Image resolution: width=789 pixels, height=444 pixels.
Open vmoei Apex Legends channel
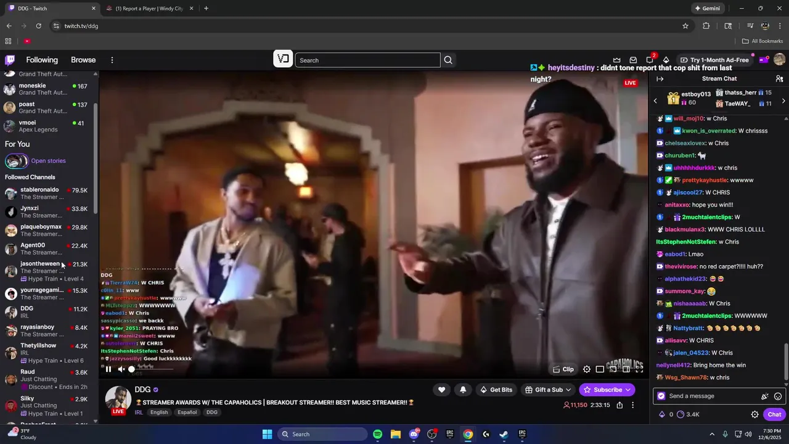click(x=48, y=126)
